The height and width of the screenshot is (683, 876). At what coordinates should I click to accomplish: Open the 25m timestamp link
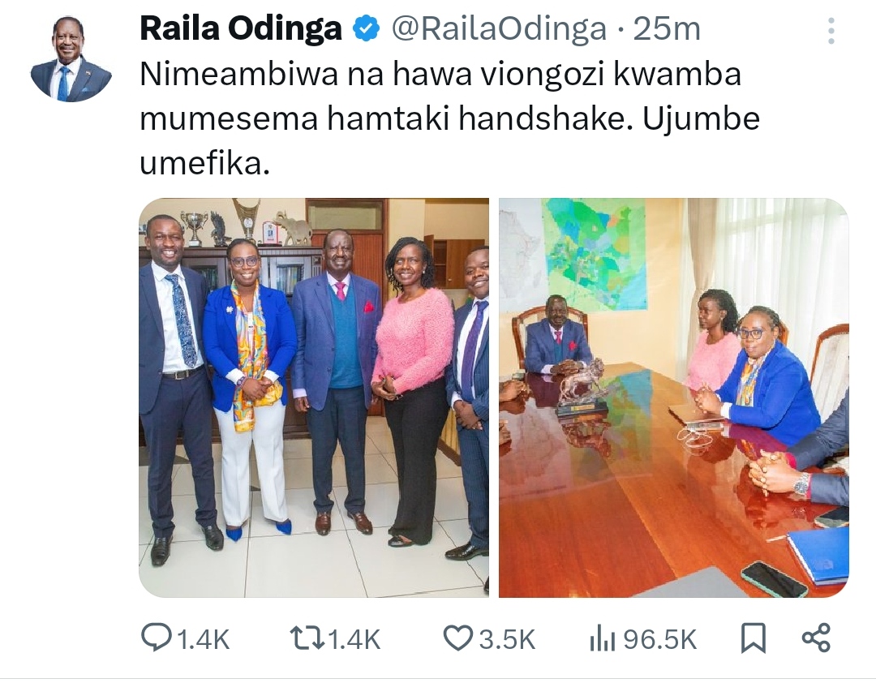(x=667, y=29)
